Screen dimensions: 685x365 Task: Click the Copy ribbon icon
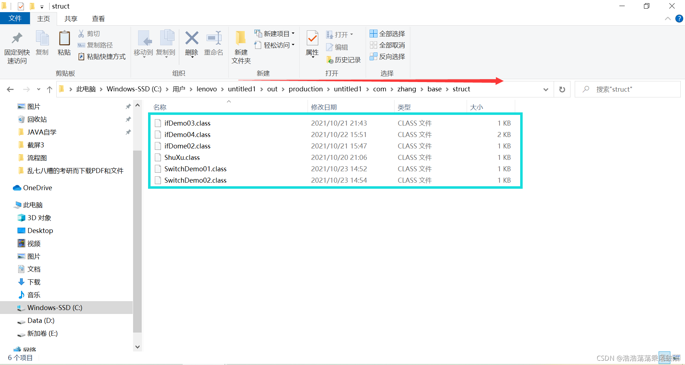(42, 39)
